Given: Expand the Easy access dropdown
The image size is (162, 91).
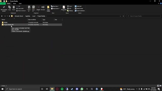Looking at the screenshot, I should coord(55,8).
